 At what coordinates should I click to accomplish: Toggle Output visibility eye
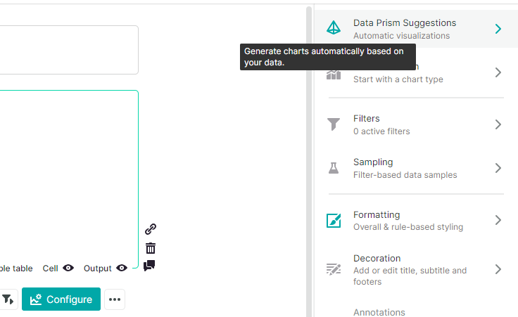tap(122, 268)
